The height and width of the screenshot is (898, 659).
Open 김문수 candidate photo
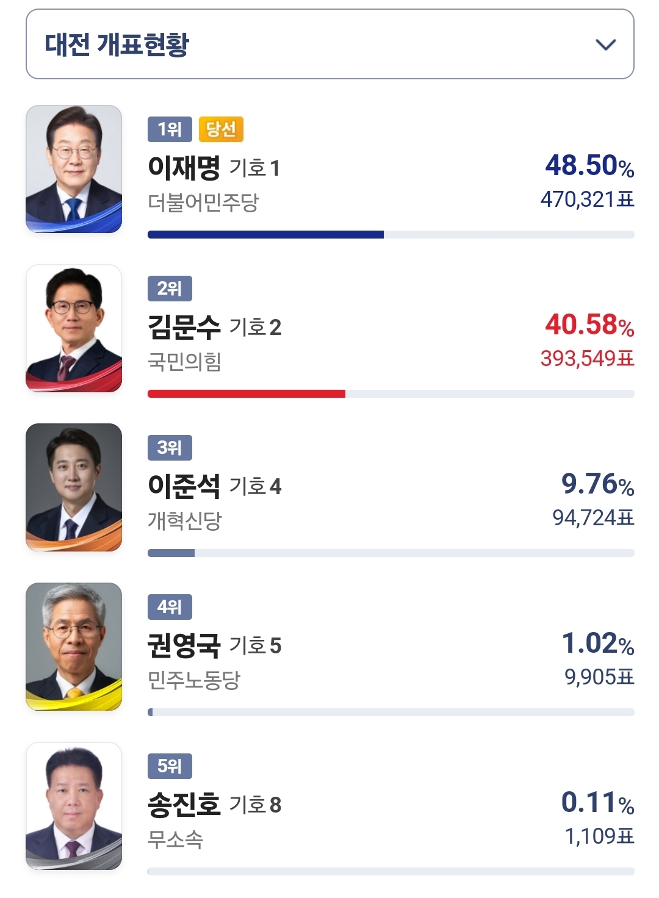74,328
